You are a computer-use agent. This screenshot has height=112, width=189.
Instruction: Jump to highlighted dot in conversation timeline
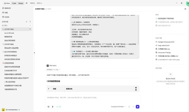(x=35, y=53)
